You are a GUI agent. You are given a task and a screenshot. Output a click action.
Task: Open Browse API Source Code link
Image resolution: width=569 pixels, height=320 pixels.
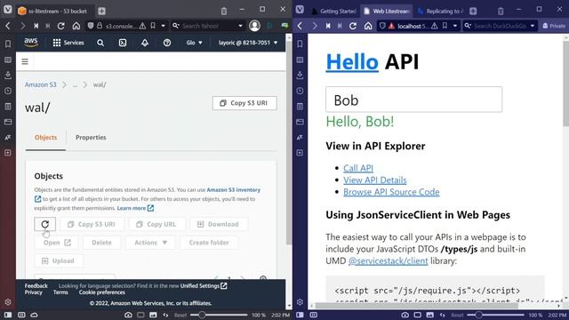(x=391, y=192)
